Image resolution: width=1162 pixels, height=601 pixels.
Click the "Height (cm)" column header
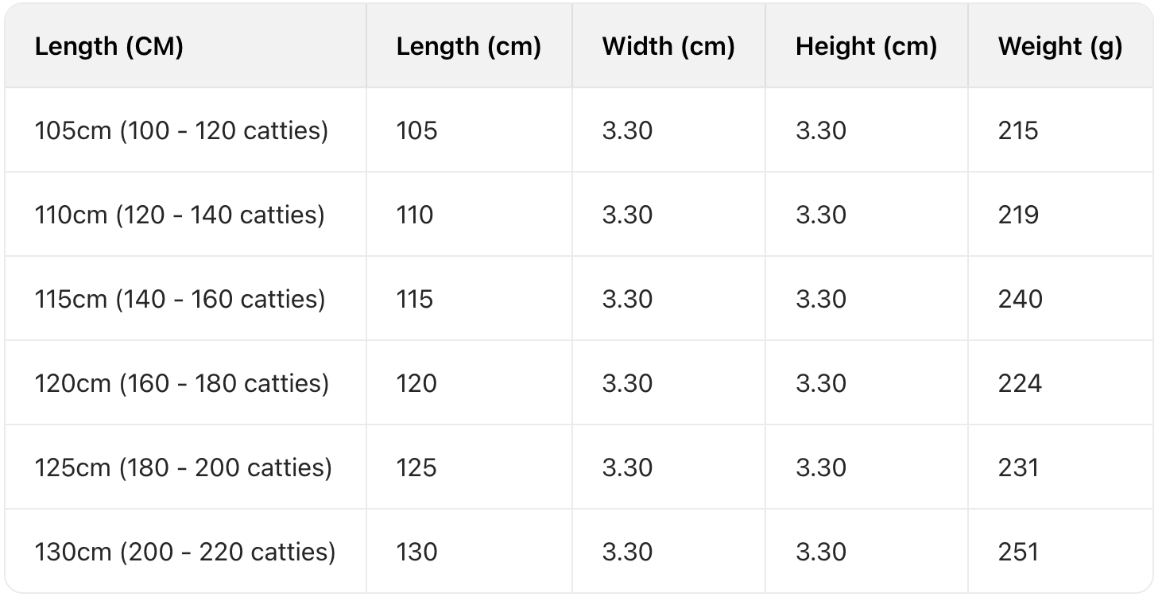[x=866, y=47]
